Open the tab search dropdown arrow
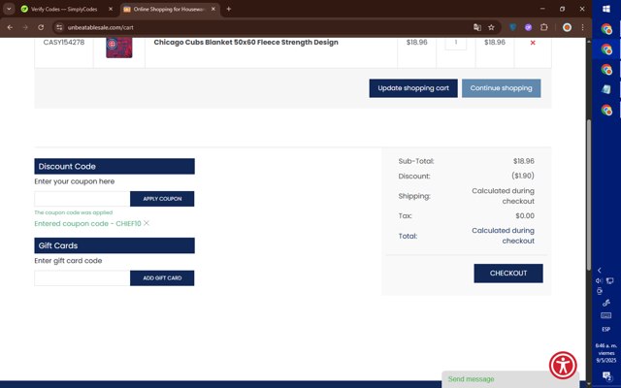 pos(9,9)
